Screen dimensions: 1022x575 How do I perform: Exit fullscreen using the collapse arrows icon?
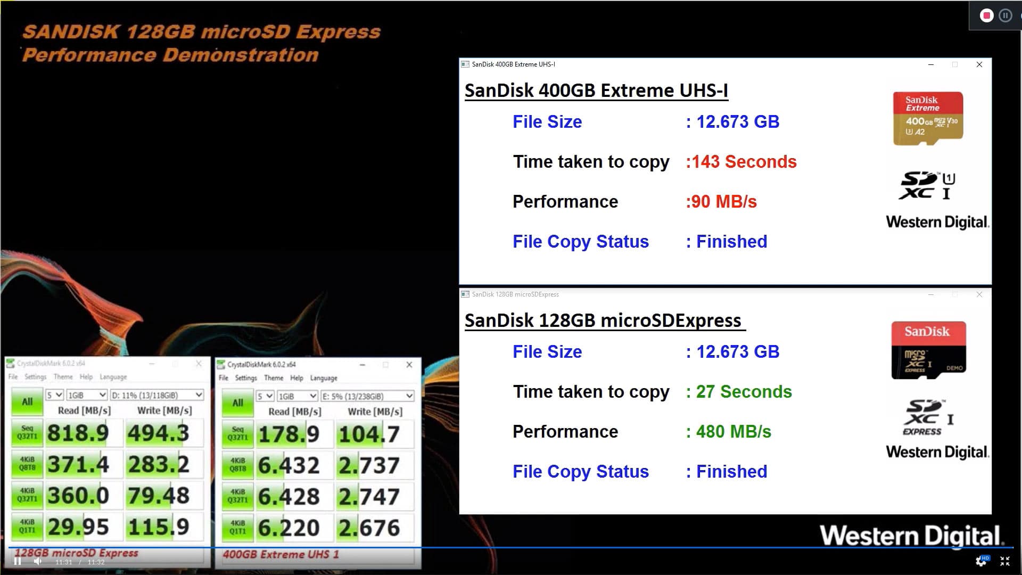point(1004,561)
